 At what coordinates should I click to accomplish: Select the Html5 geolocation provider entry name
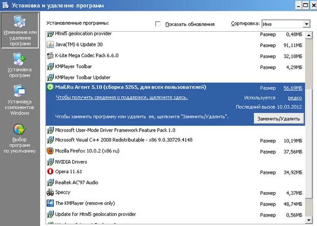point(83,34)
